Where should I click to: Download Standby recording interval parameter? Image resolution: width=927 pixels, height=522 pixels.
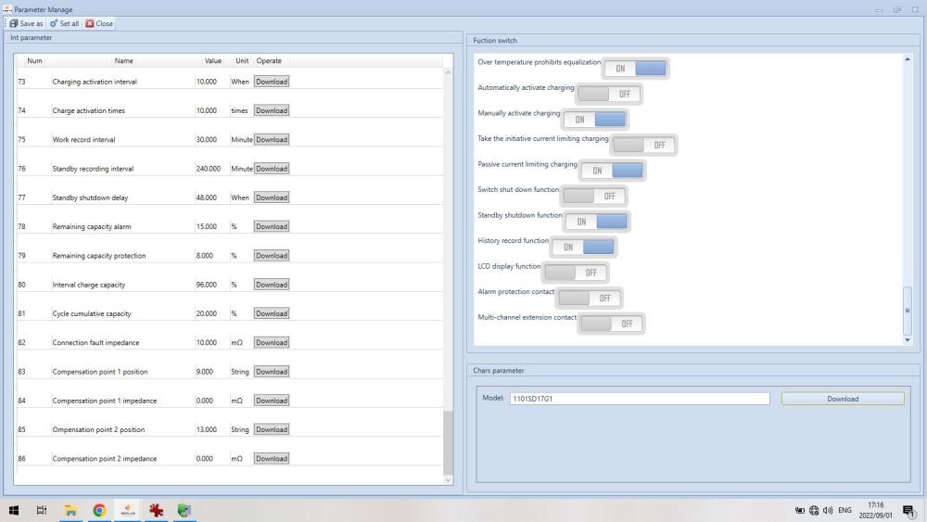(x=272, y=169)
